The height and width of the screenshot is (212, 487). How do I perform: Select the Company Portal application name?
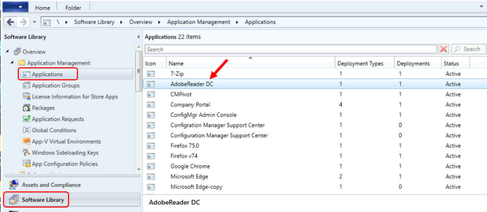[190, 105]
